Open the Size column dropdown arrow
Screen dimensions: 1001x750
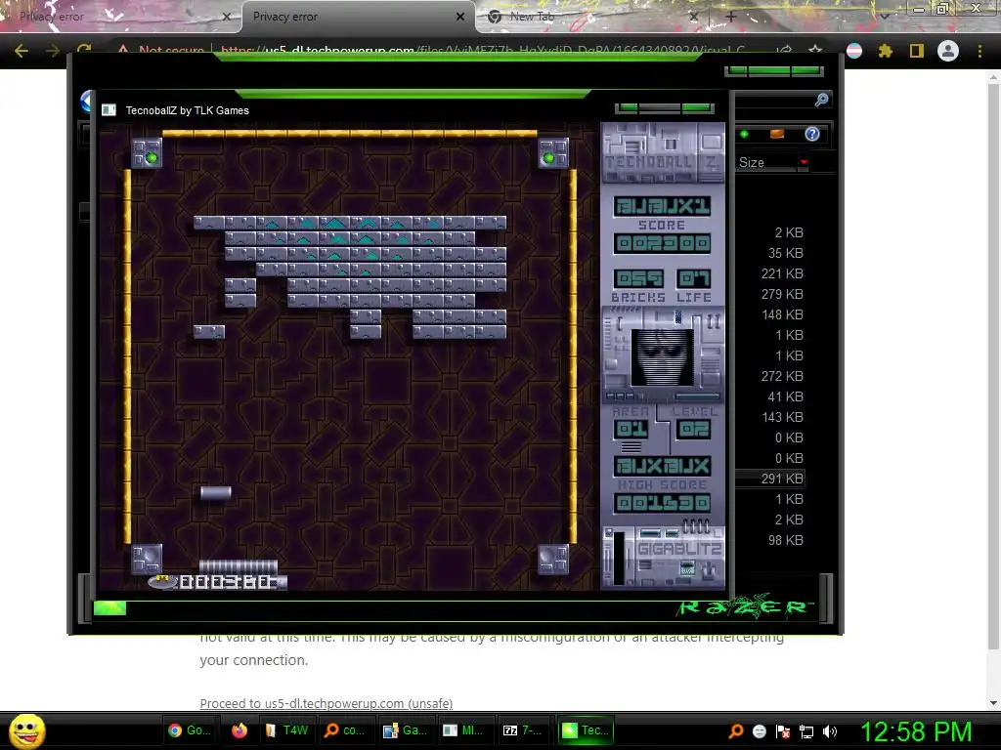(804, 163)
